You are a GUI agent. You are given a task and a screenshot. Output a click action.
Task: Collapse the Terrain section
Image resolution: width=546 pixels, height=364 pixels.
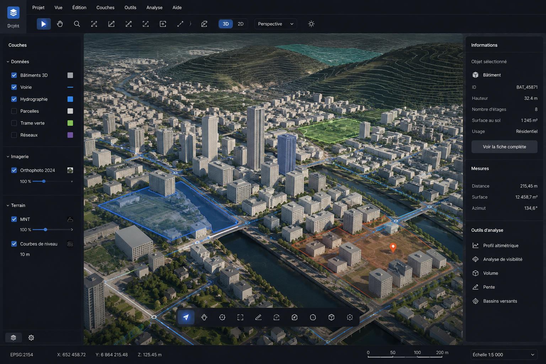[x=8, y=205]
